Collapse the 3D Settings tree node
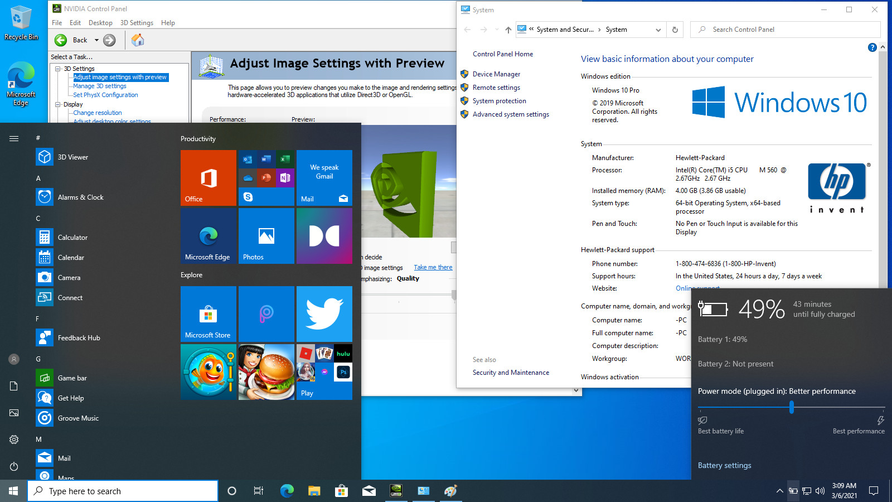This screenshot has height=502, width=892. 58,69
